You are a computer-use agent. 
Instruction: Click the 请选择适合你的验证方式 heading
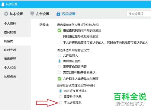(x=73, y=50)
